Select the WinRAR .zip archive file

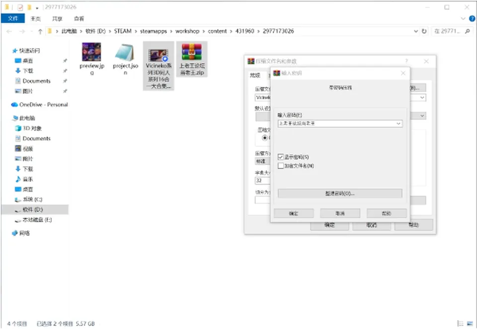[192, 59]
